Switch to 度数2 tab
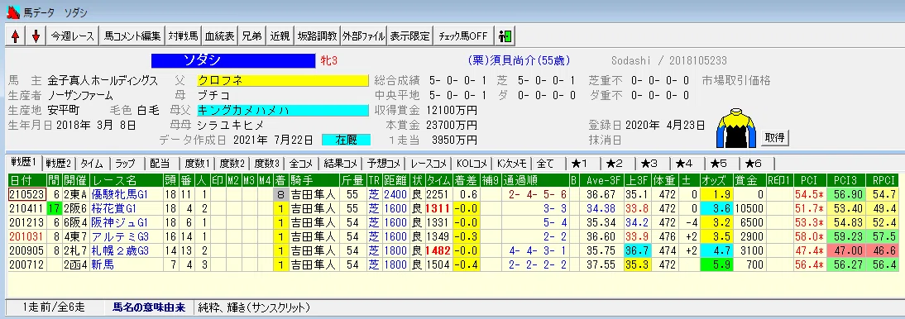The width and height of the screenshot is (905, 319). click(232, 164)
